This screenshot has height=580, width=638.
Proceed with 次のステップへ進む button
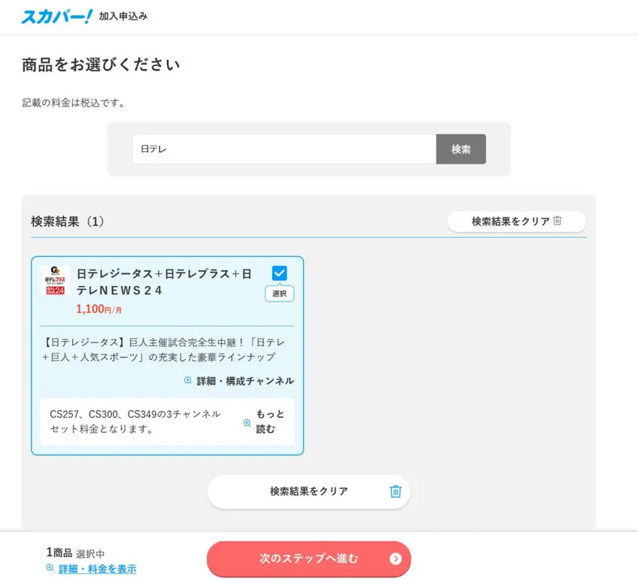point(308,558)
